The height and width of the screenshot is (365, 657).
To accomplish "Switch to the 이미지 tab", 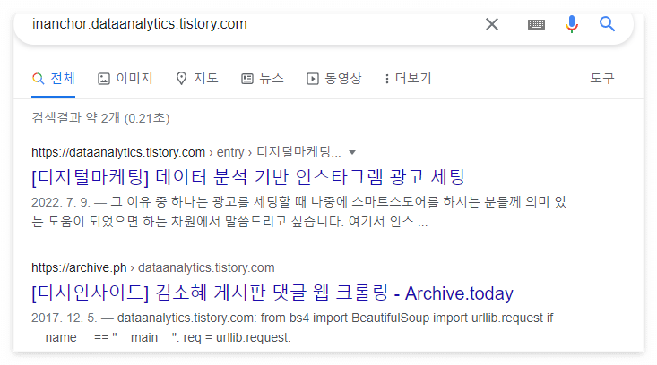I will point(125,78).
